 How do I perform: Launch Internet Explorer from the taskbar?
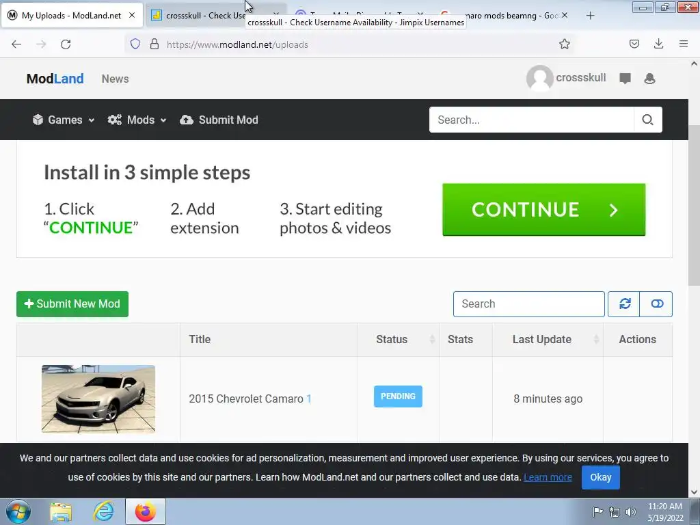click(x=104, y=511)
